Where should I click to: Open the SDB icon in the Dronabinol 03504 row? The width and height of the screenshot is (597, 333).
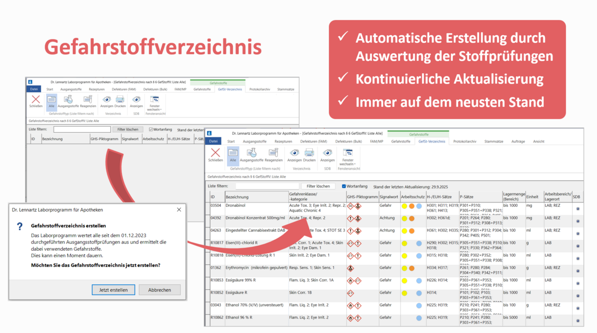point(577,208)
